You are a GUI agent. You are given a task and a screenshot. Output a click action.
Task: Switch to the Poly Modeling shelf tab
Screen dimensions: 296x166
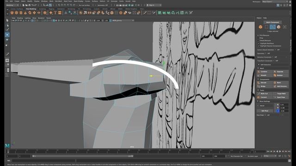click(x=31, y=9)
